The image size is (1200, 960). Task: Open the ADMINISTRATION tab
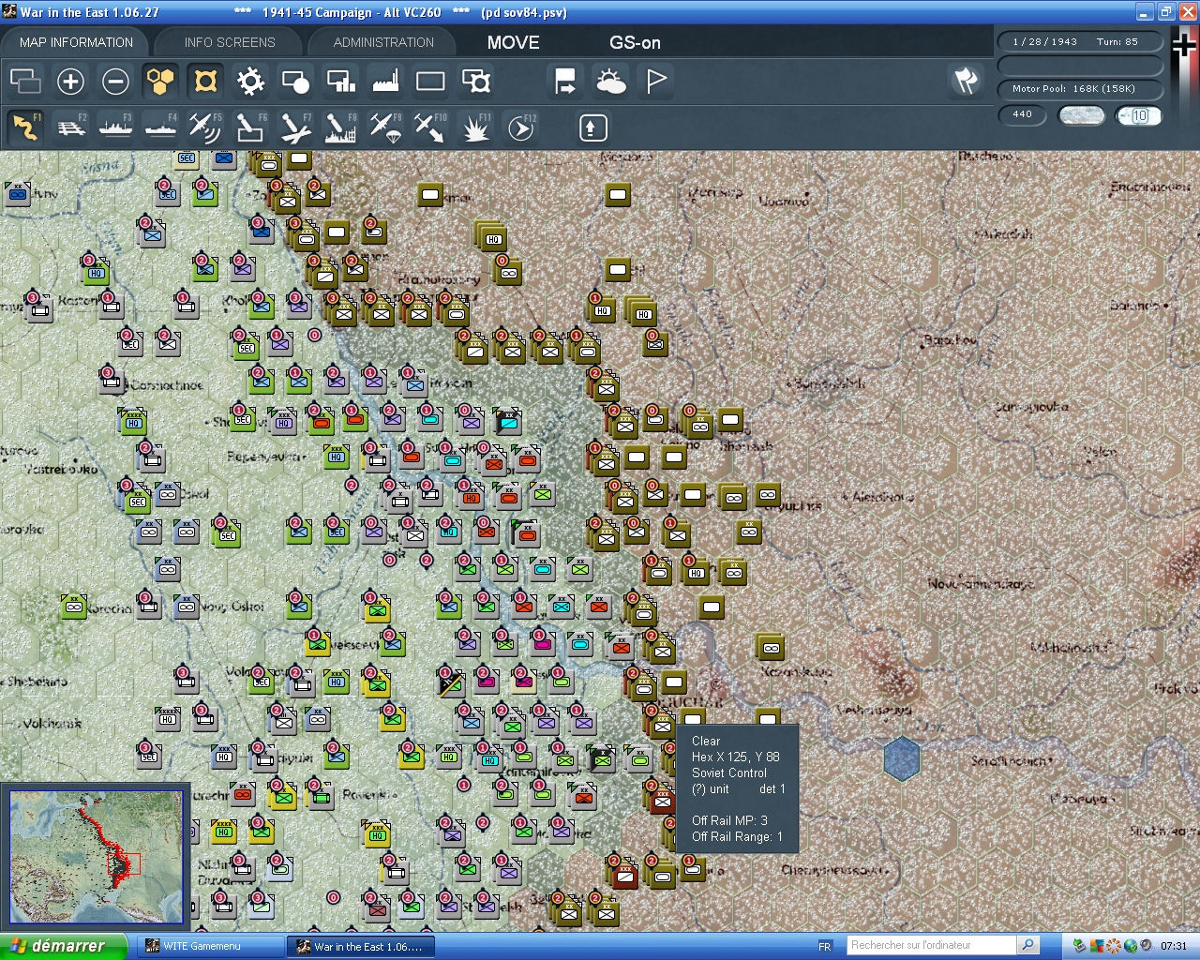coord(383,42)
